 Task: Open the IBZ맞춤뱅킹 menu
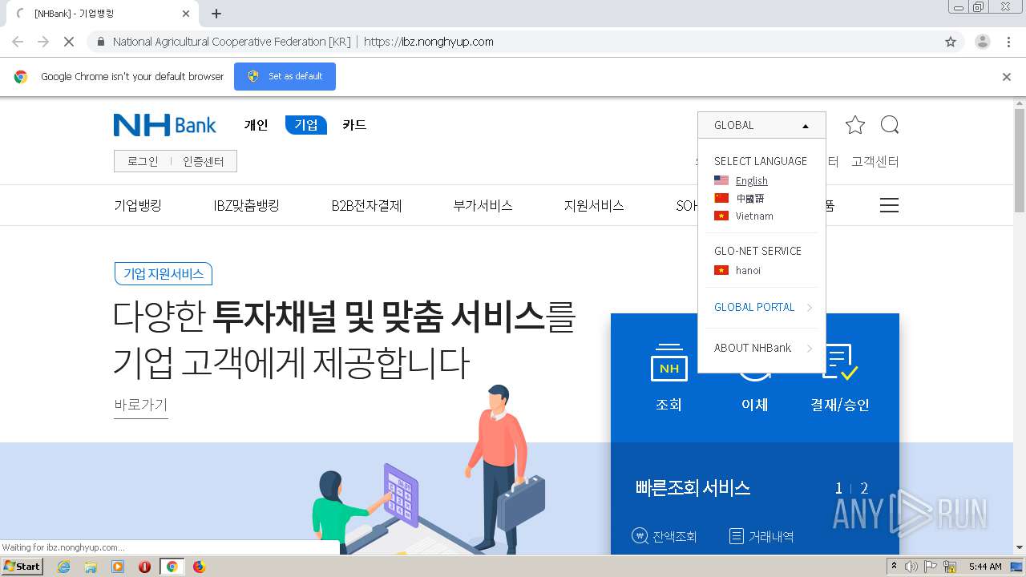point(246,205)
